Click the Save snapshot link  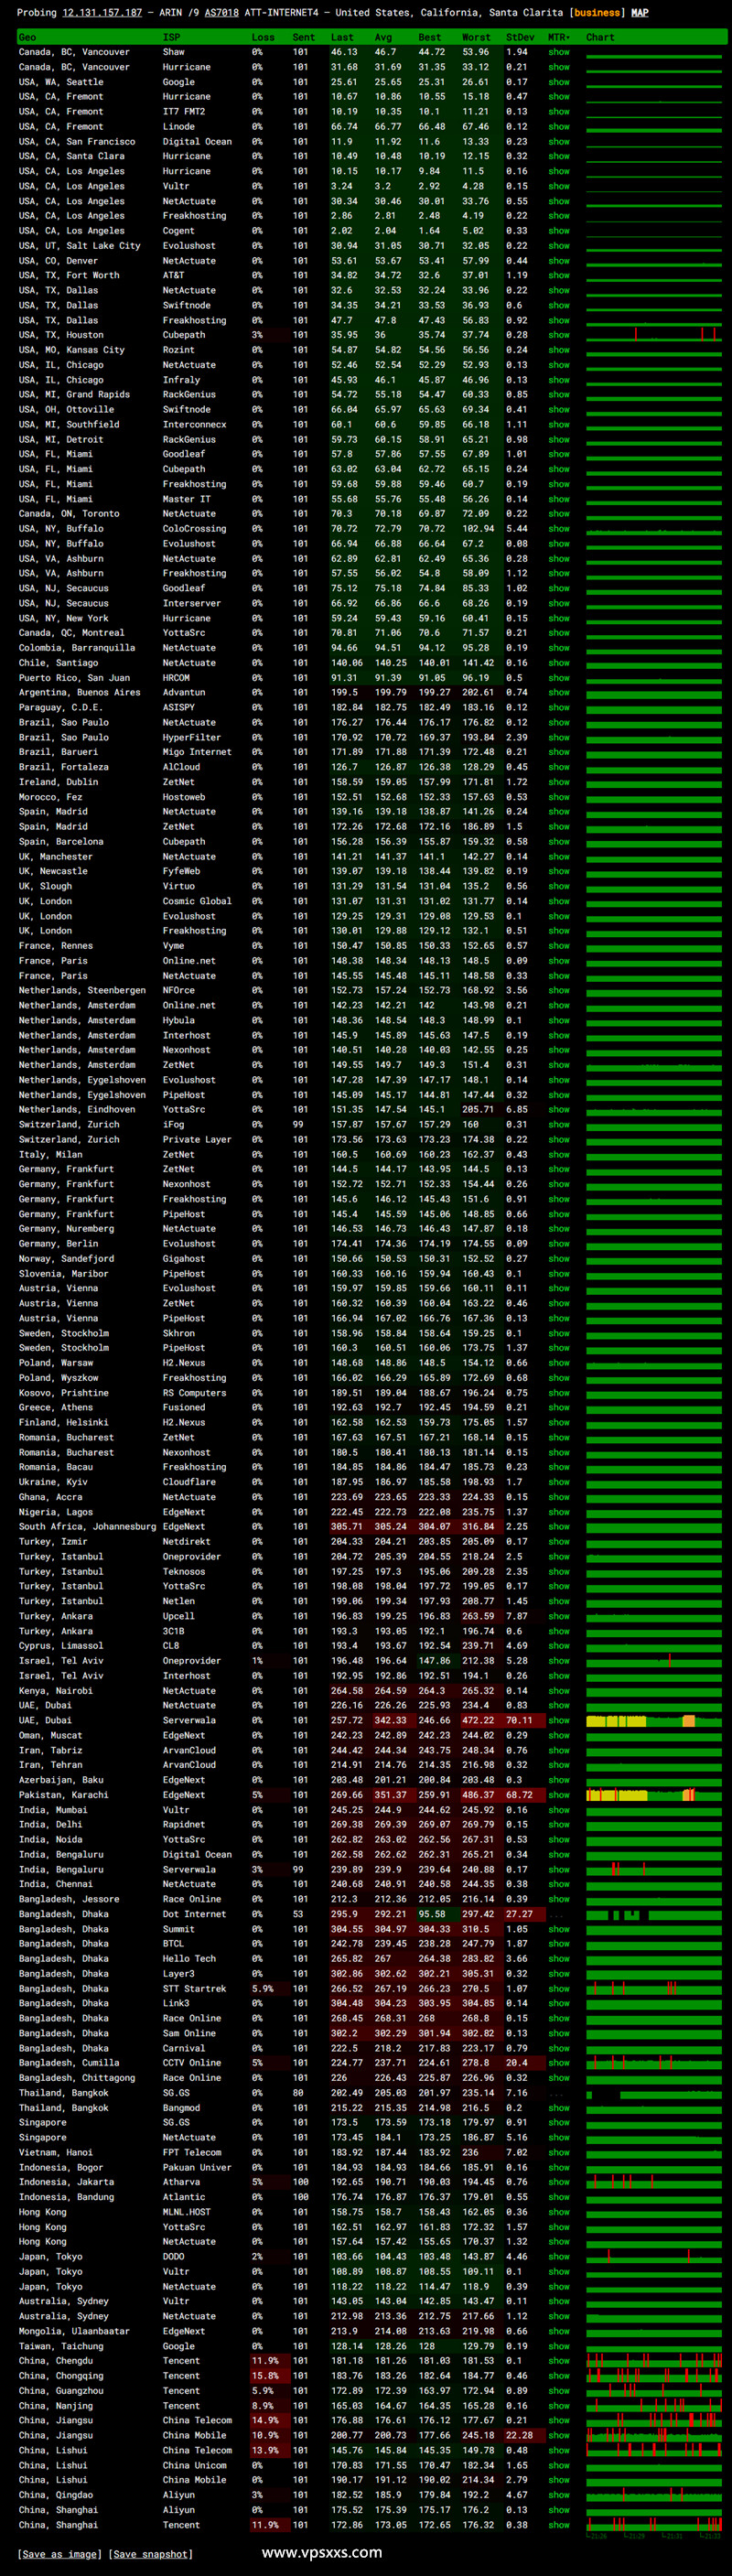tap(150, 2553)
